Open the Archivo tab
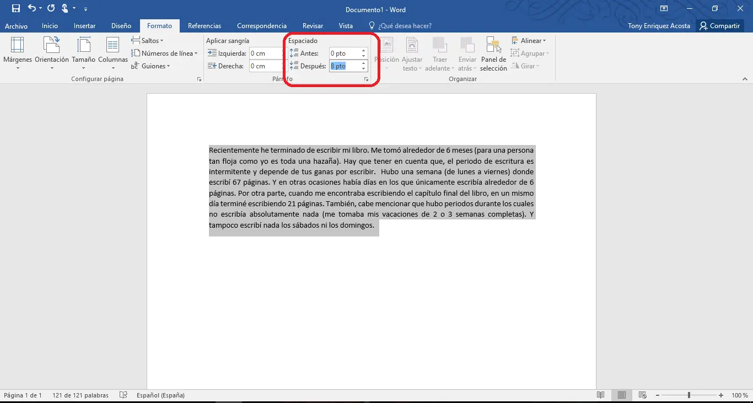The image size is (753, 403). click(x=16, y=26)
